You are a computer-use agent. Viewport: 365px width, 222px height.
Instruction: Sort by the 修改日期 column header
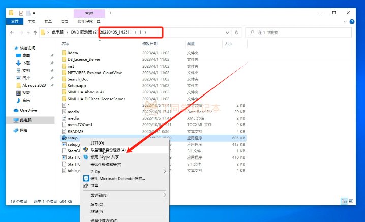(153, 44)
